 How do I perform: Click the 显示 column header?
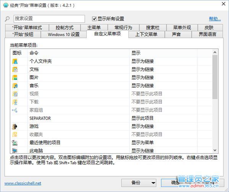coord(163,53)
